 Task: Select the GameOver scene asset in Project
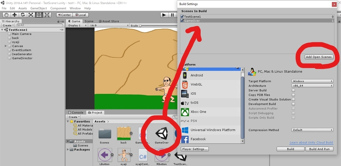click(x=161, y=135)
